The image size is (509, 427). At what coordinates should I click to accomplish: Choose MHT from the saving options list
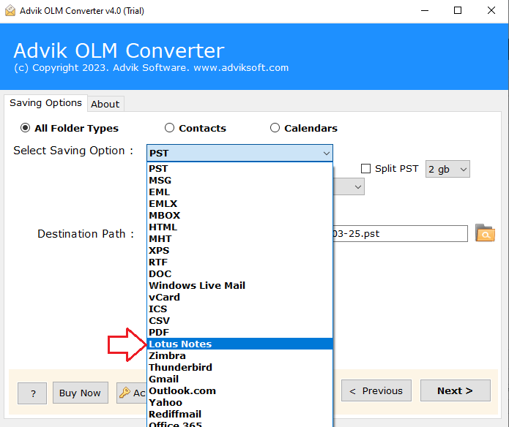tap(239, 238)
